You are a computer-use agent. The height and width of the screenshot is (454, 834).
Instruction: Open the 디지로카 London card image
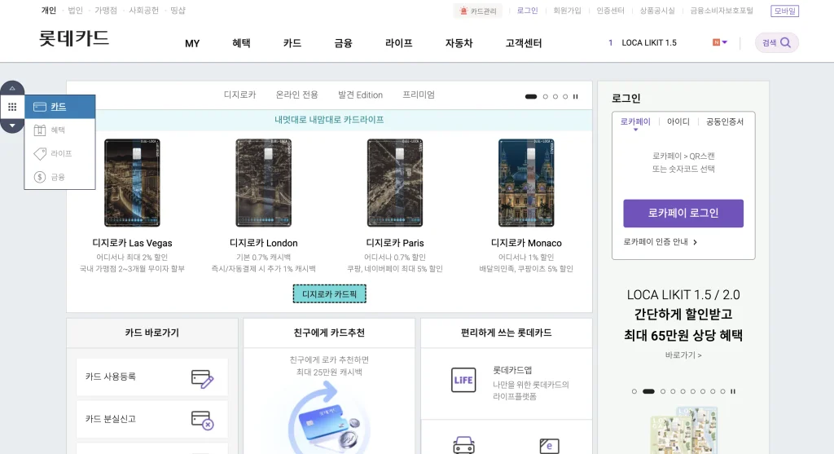point(263,183)
